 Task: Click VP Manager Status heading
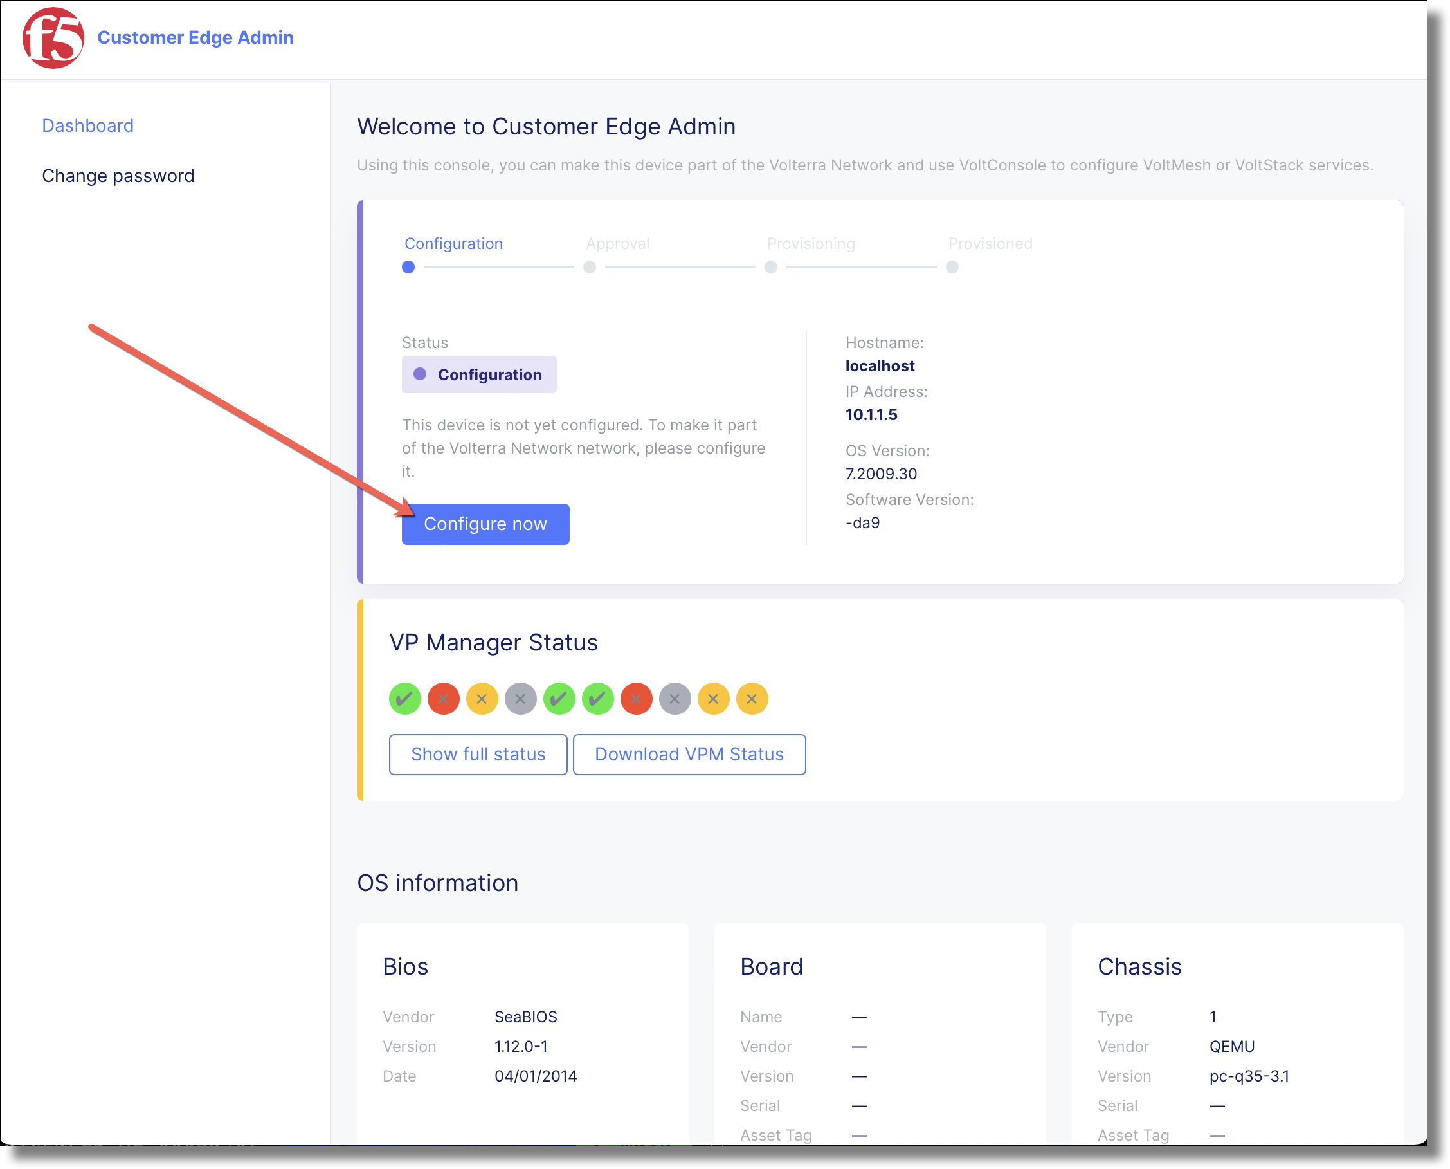coord(493,643)
